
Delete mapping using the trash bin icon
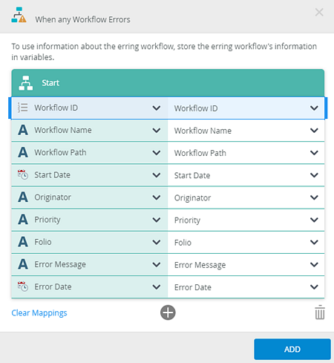coord(320,313)
